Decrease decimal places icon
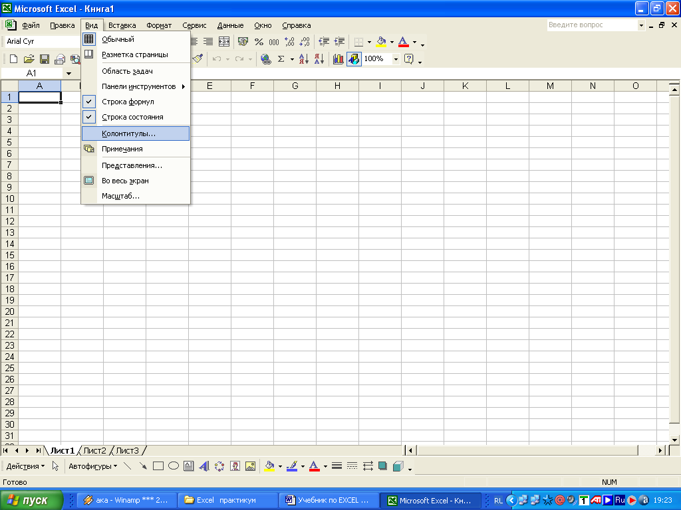Screen dimensions: 681x510 point(305,42)
